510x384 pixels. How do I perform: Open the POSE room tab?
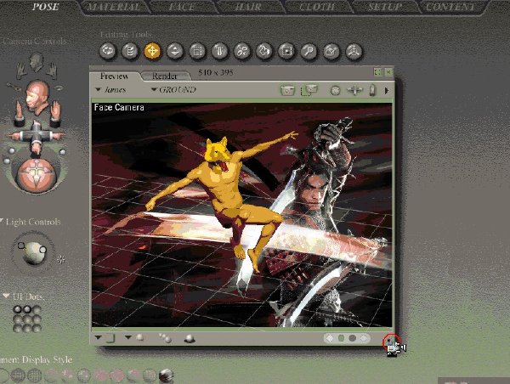pyautogui.click(x=46, y=7)
